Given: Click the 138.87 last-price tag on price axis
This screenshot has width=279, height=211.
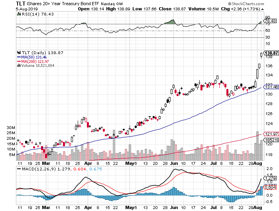Looking at the screenshot, I should point(271,53).
